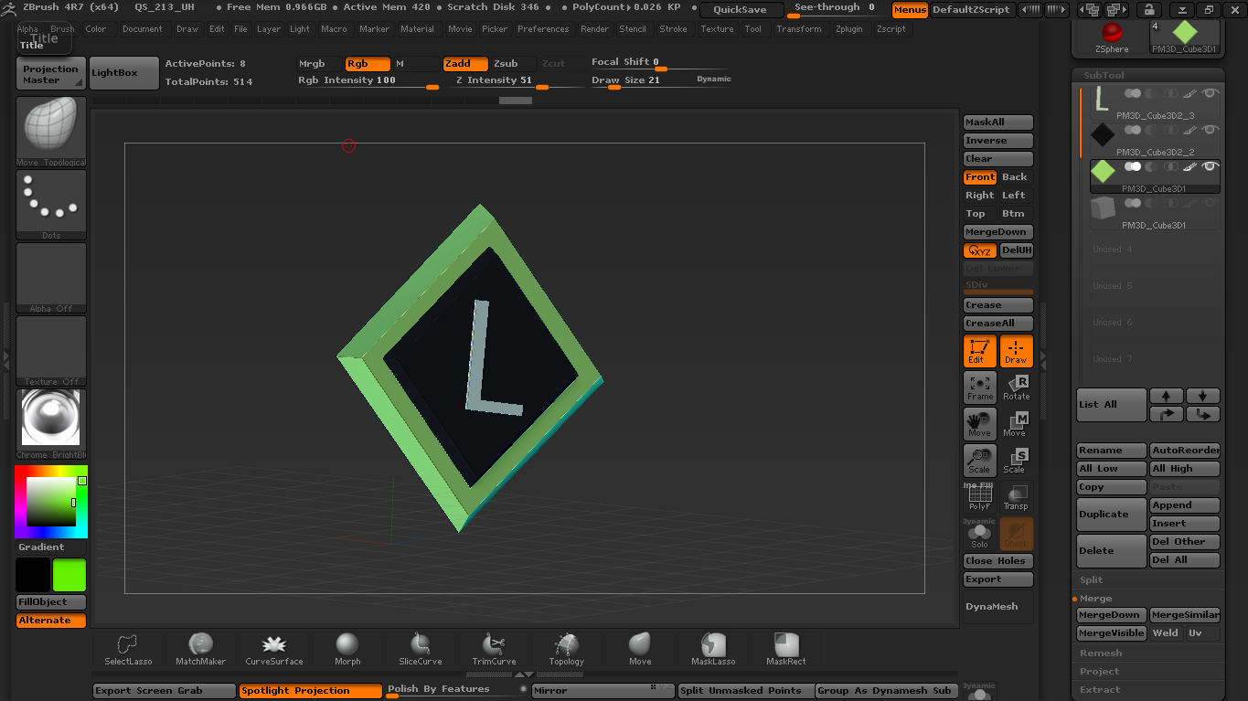Toggle XYZ rotation mode
This screenshot has height=701, width=1248.
click(979, 250)
